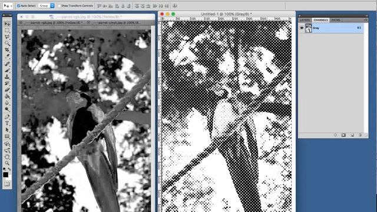Image resolution: width=377 pixels, height=212 pixels.
Task: Open the Channels panel options menu
Action: click(x=365, y=20)
